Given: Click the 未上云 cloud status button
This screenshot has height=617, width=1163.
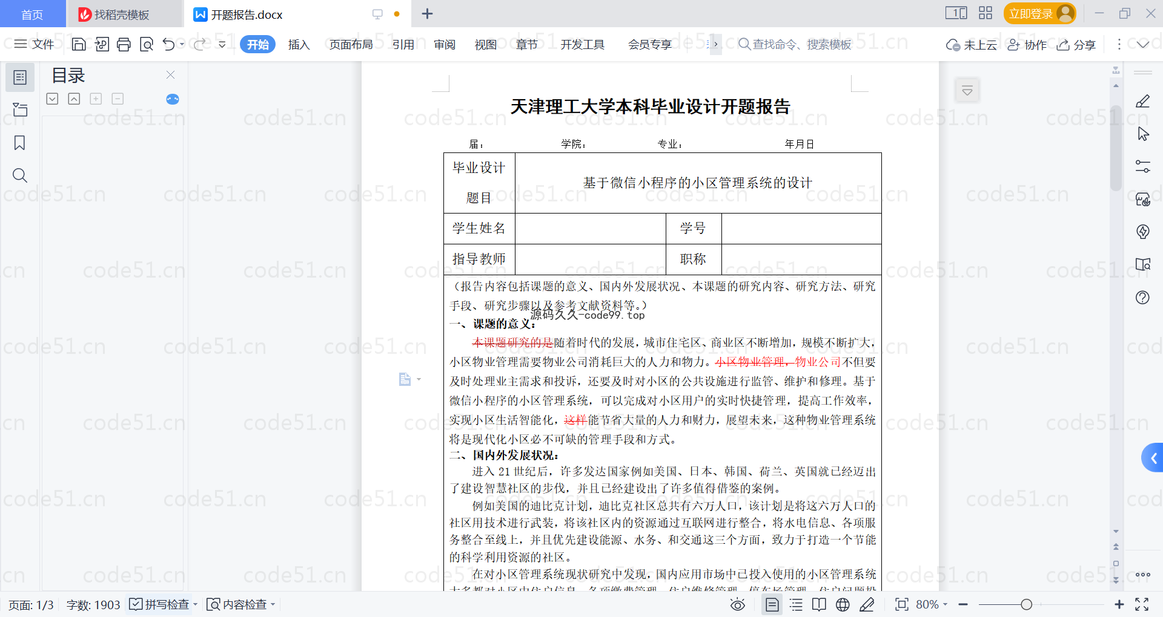Looking at the screenshot, I should tap(971, 45).
